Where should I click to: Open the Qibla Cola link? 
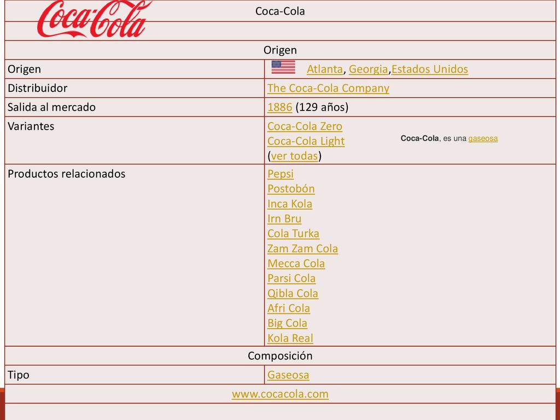(x=293, y=293)
